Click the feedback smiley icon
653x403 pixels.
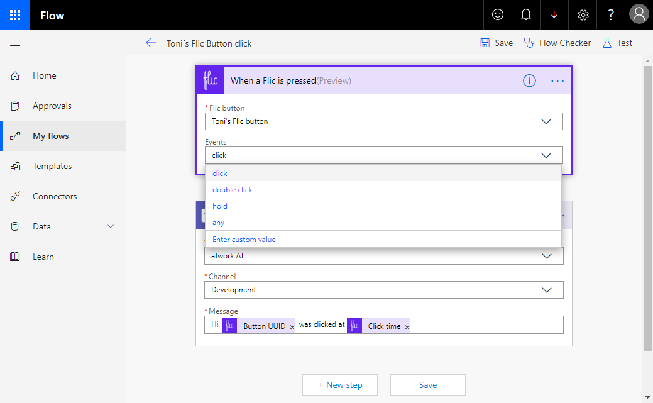point(498,15)
